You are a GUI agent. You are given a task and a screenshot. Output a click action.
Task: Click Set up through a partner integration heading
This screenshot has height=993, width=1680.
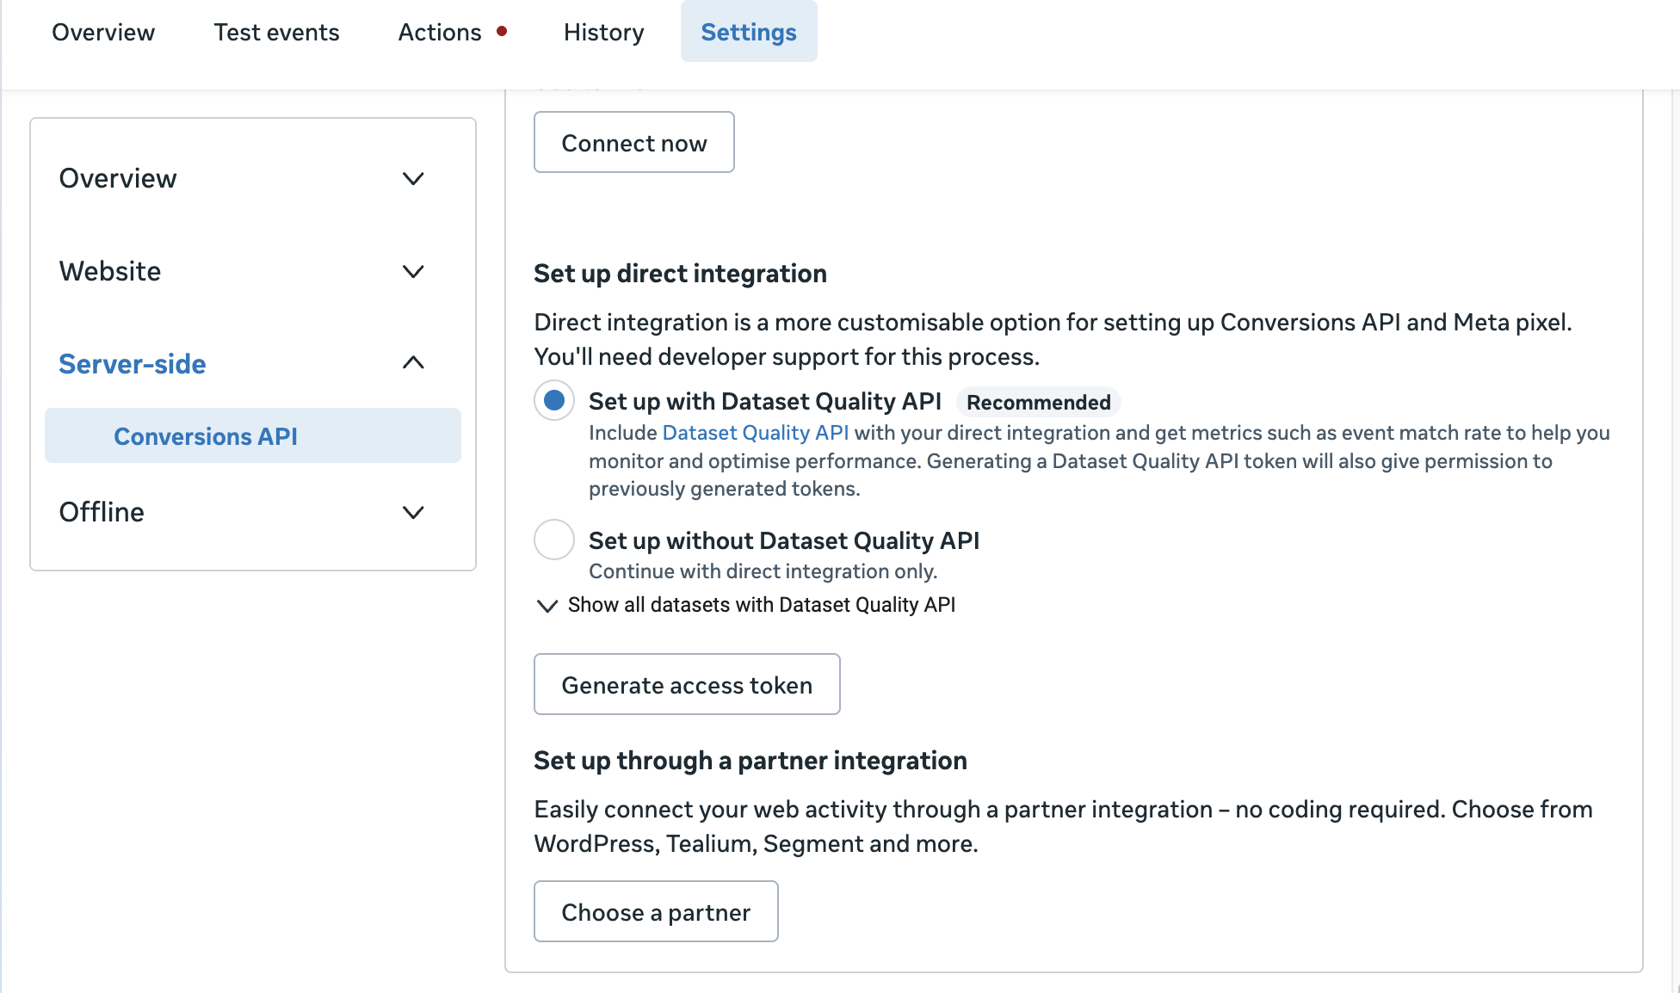[x=750, y=761]
